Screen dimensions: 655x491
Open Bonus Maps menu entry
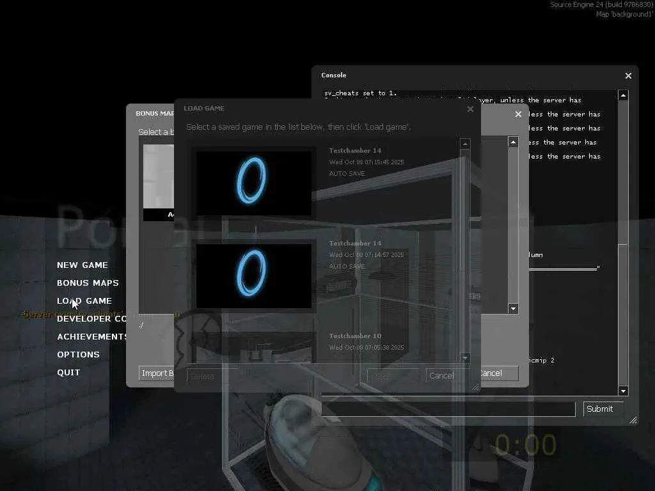(88, 283)
